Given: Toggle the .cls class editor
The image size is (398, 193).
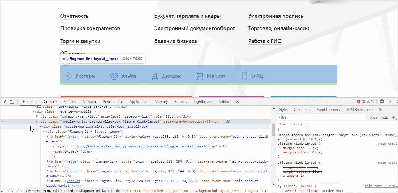Looking at the screenshot, I should click(384, 117).
